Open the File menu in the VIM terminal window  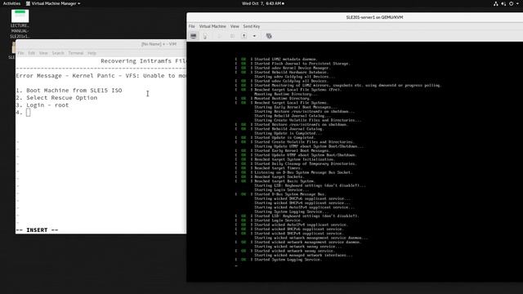pos(20,53)
